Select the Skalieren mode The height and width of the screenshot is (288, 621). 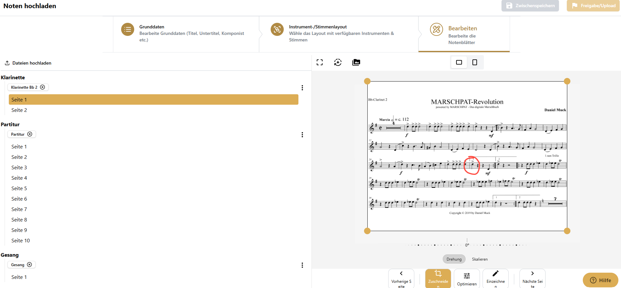(480, 259)
